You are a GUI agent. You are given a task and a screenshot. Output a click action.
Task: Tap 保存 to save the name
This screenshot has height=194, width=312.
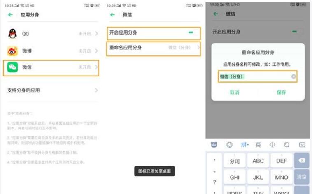pyautogui.click(x=281, y=92)
